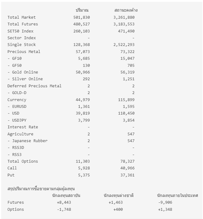Screen dimensions: 203x219
Task: Click the SET50 Index row label
Action: click(20, 31)
